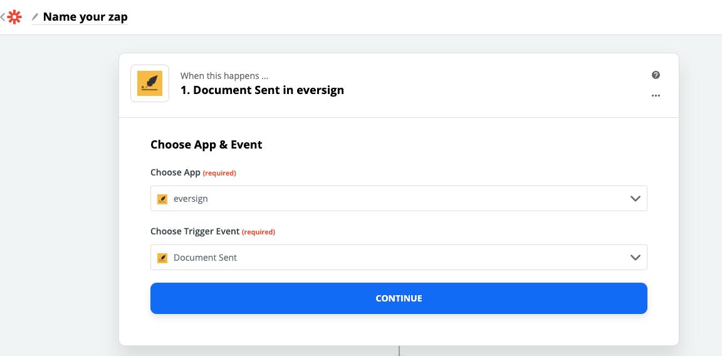
Task: Click the blue CONTINUE button
Action: 399,298
